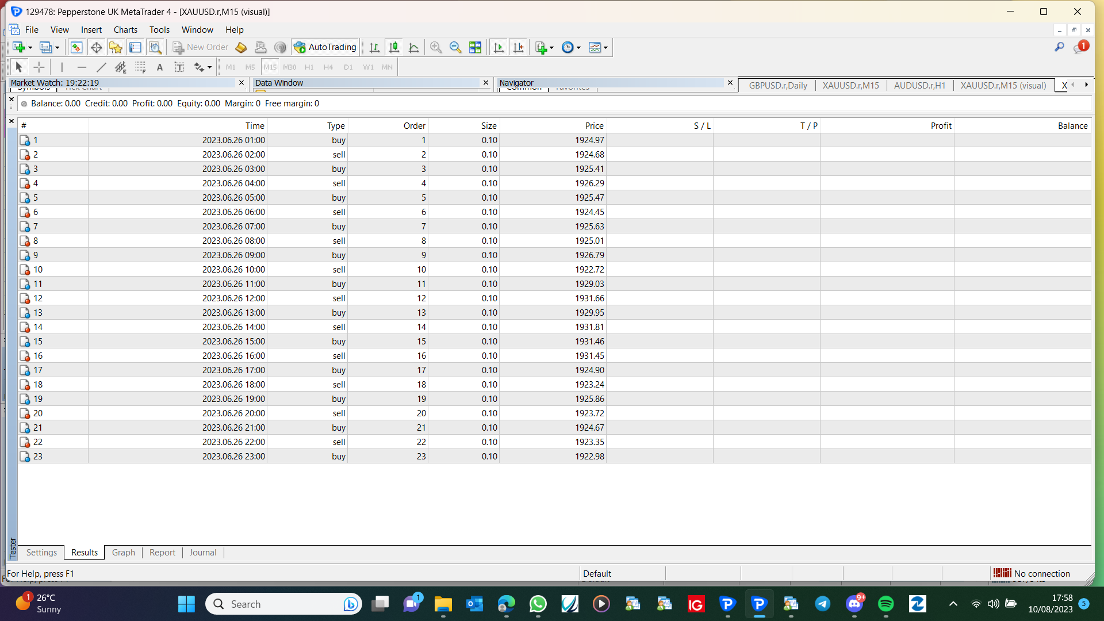1104x621 pixels.
Task: Click the Zoom In magnifier icon
Action: point(436,48)
